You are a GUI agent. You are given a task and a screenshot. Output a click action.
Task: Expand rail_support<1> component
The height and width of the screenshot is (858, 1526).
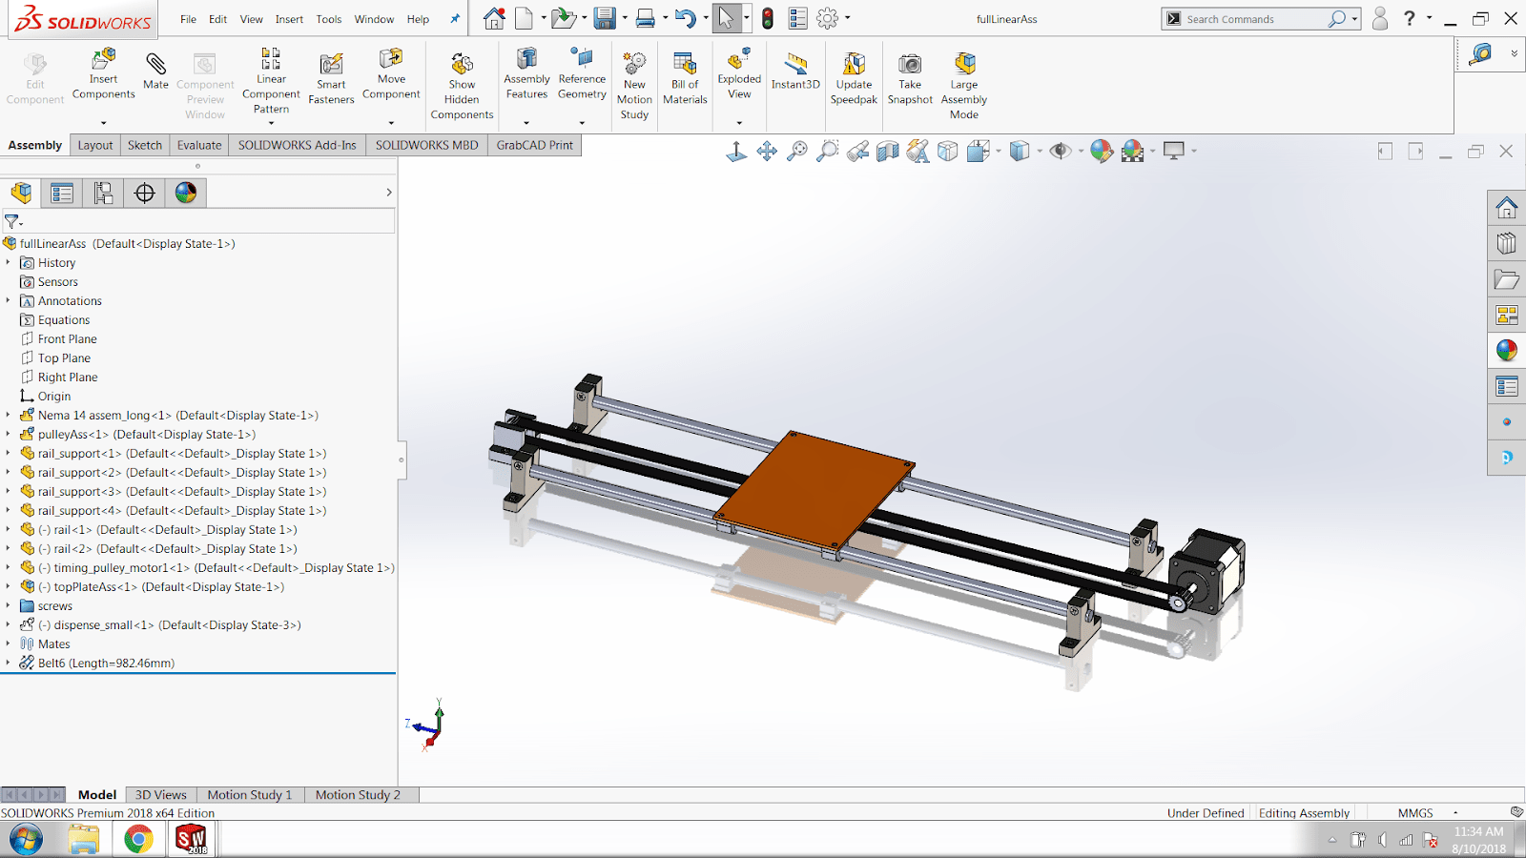pyautogui.click(x=9, y=453)
